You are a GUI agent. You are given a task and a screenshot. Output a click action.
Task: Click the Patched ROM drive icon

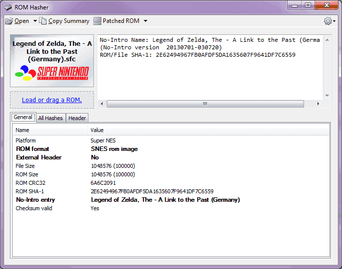coord(97,21)
